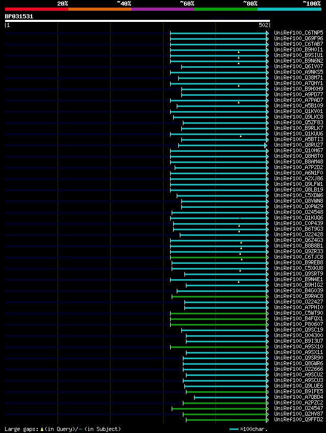Select the UniRef100_A6N1F0 label

tap(298, 173)
